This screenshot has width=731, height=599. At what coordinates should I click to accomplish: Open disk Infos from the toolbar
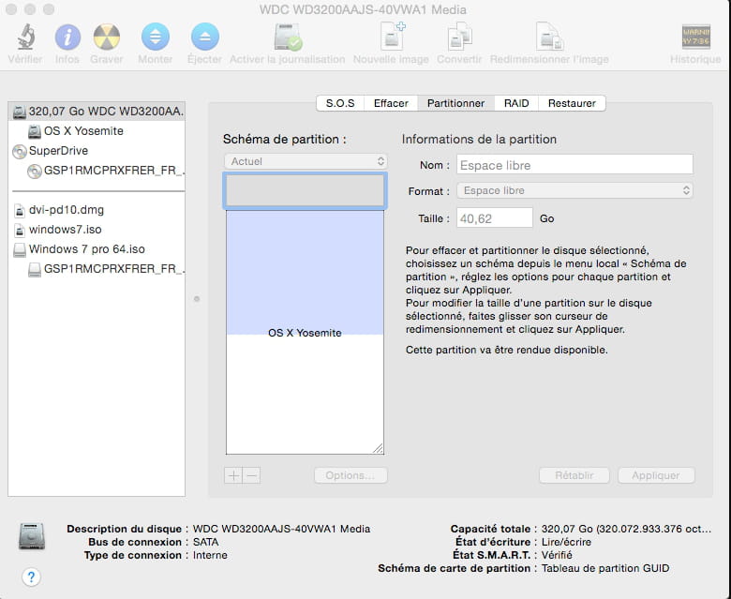coord(67,37)
